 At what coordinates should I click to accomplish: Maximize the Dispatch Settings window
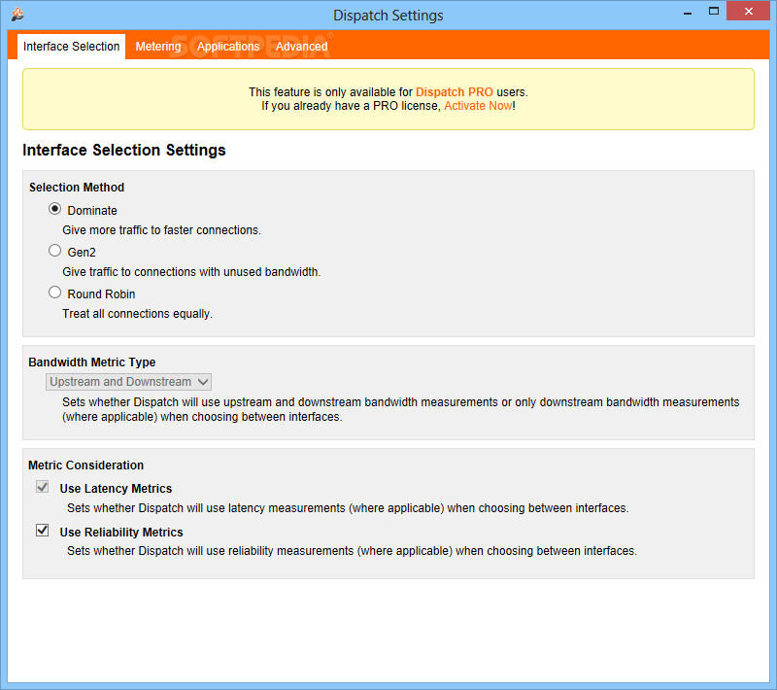pyautogui.click(x=714, y=11)
